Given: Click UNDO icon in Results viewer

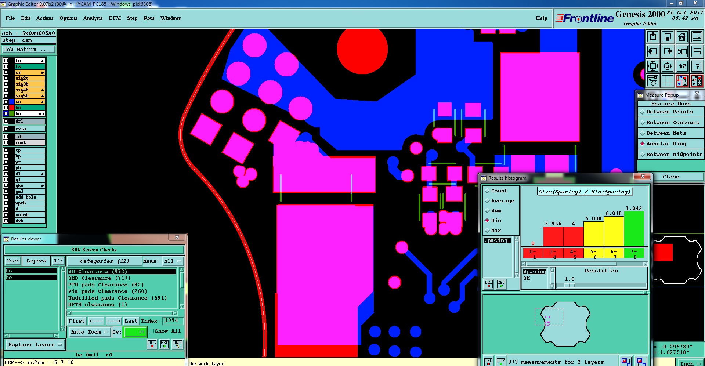Looking at the screenshot, I should click(x=178, y=344).
